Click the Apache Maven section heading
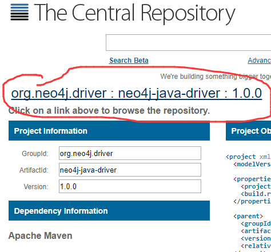The width and height of the screenshot is (271, 252). 41,235
